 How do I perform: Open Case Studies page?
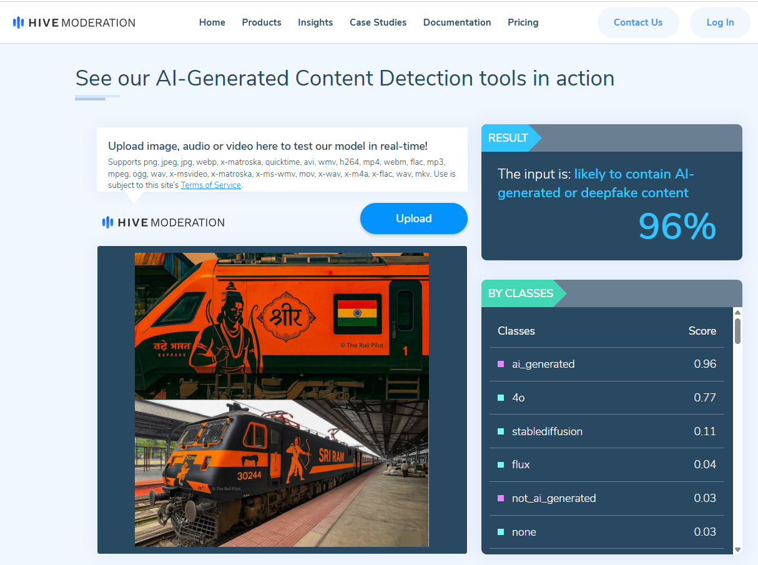click(378, 22)
